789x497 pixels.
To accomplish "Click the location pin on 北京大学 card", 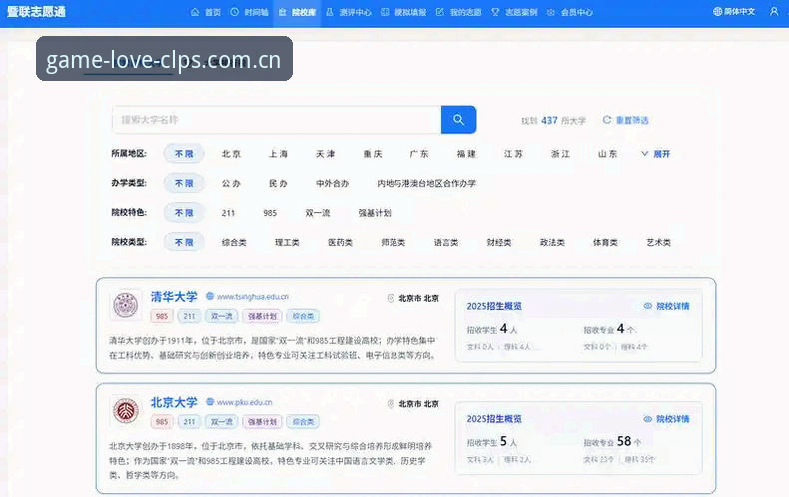I will click(x=391, y=404).
